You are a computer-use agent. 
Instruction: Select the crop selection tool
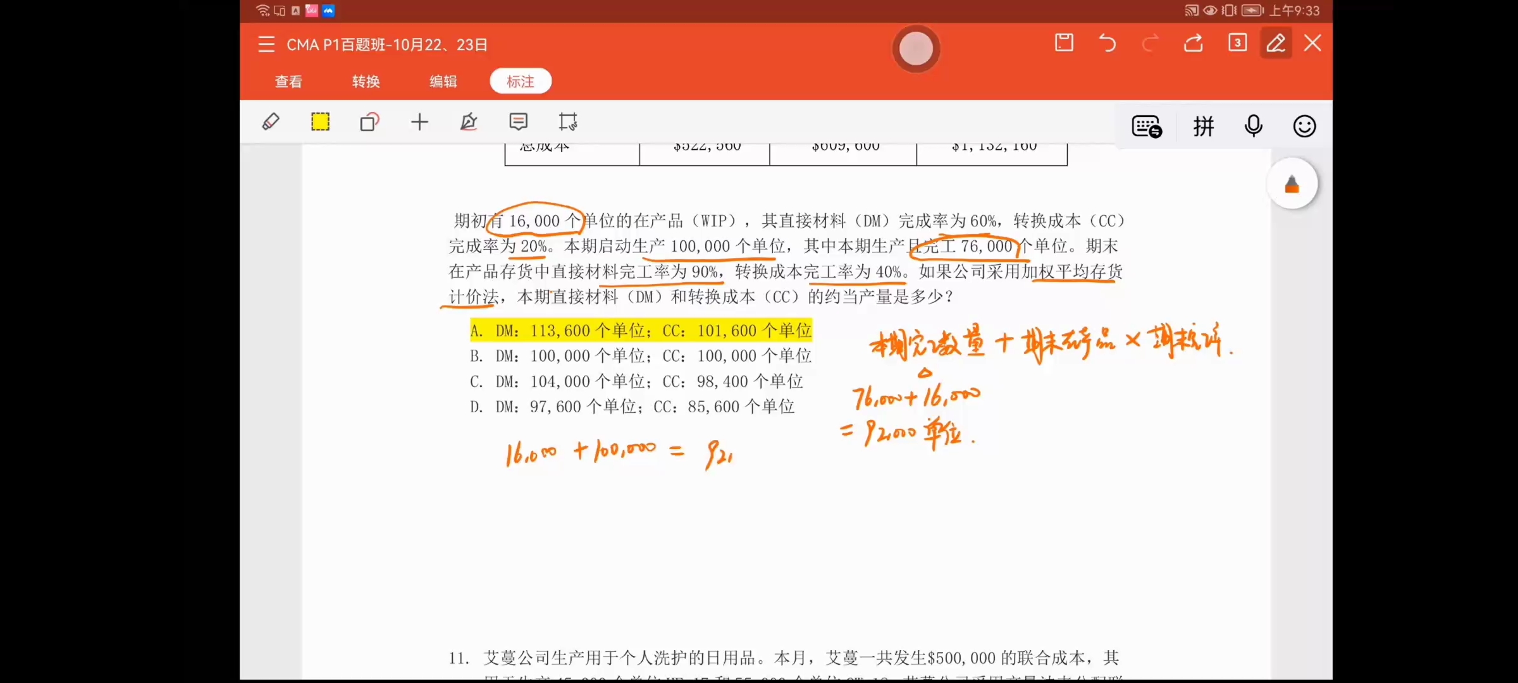tap(567, 121)
